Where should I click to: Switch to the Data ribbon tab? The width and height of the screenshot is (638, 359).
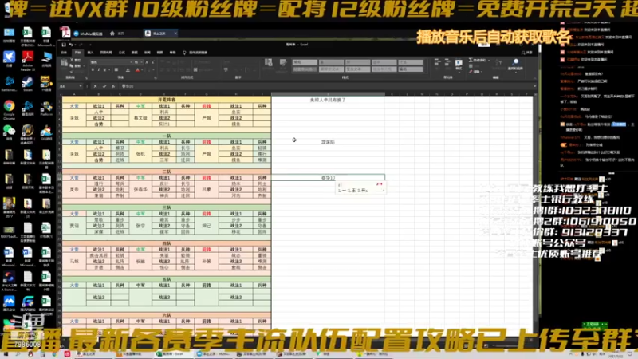(134, 53)
